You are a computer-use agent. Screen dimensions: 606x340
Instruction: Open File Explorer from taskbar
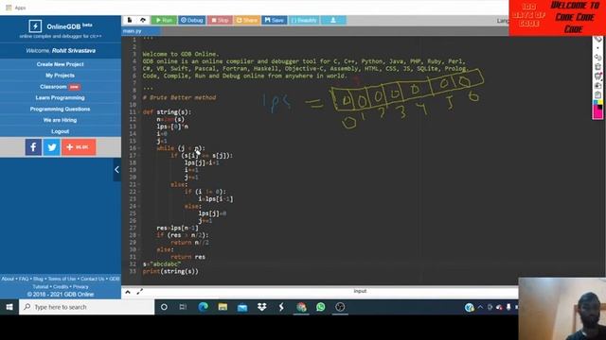click(223, 307)
